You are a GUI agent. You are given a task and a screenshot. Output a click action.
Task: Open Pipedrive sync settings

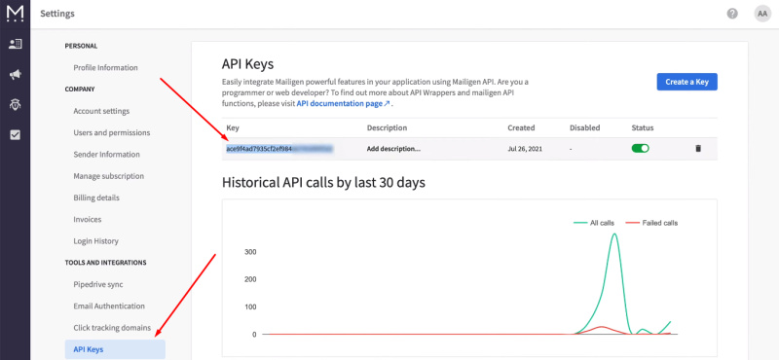[98, 284]
